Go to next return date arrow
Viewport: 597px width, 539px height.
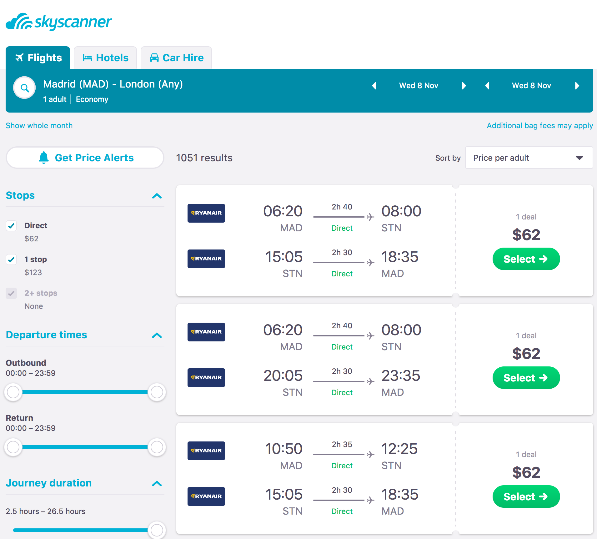577,86
